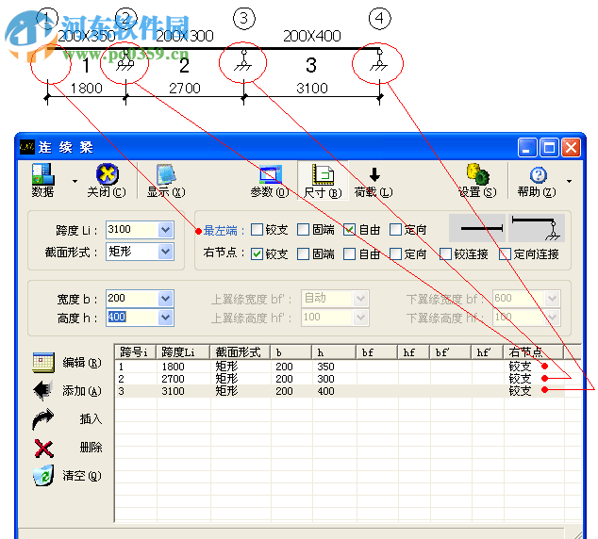Click the 右节点 column header
This screenshot has width=598, height=539.
click(534, 352)
